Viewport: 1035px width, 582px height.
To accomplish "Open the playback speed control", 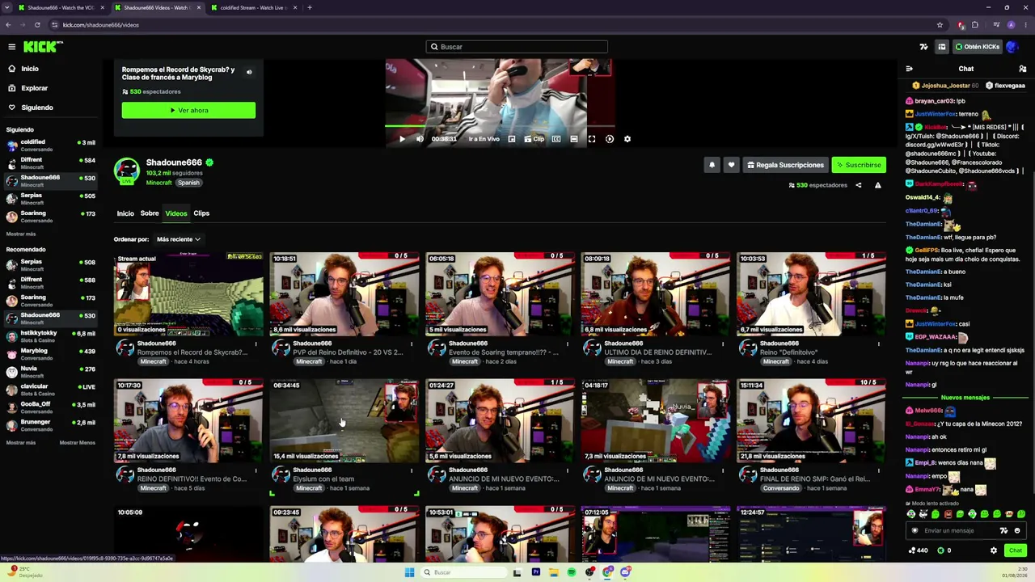I will coord(610,139).
